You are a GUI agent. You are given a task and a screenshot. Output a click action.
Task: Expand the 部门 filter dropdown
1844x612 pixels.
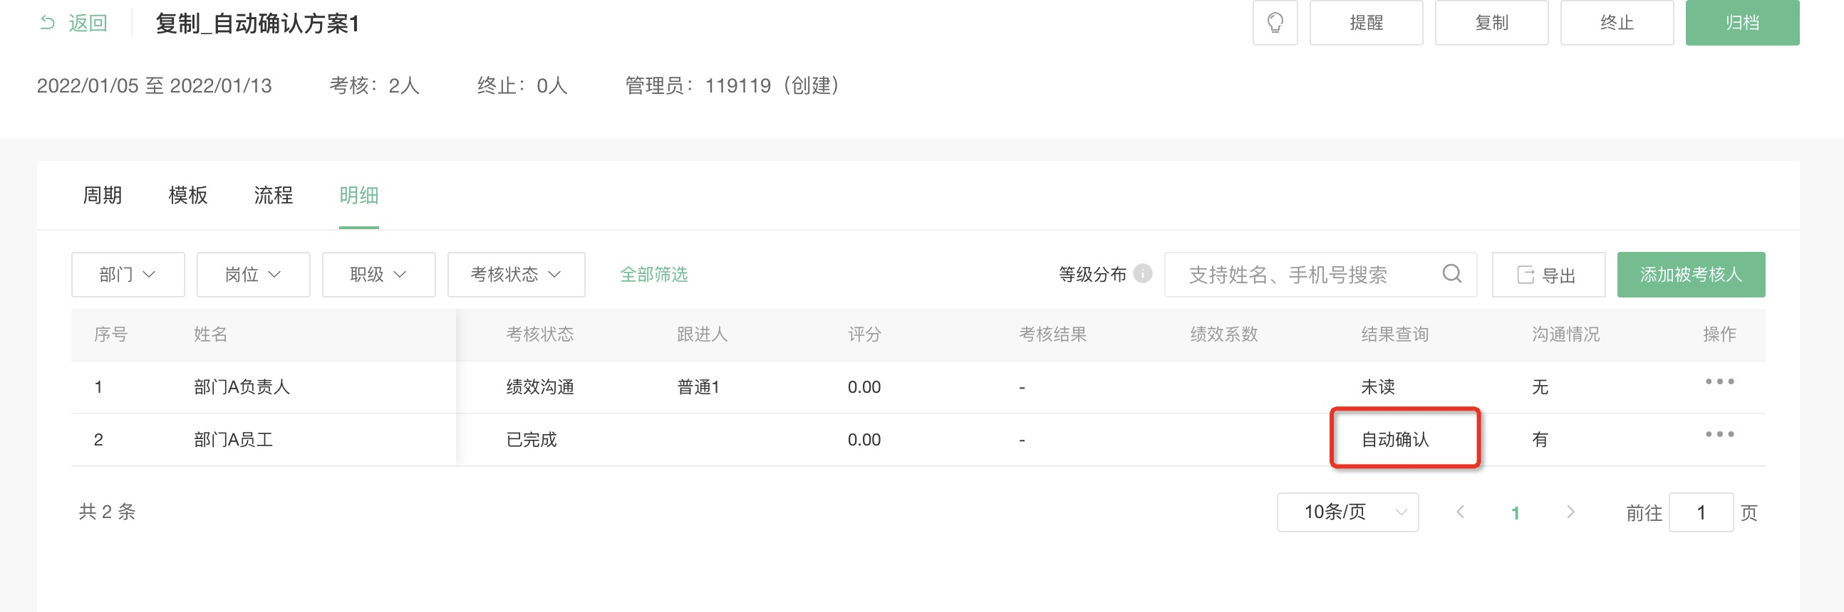tap(128, 275)
